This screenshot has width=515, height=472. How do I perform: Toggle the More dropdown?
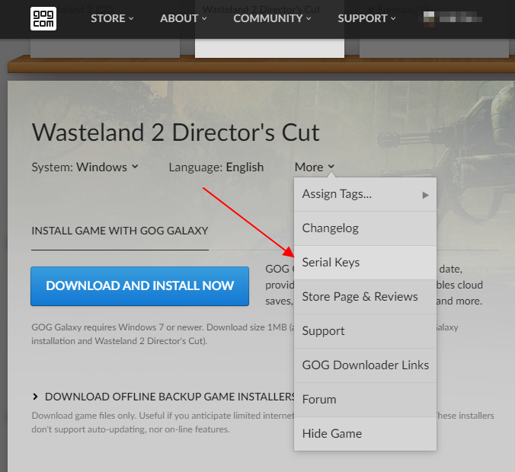(315, 167)
